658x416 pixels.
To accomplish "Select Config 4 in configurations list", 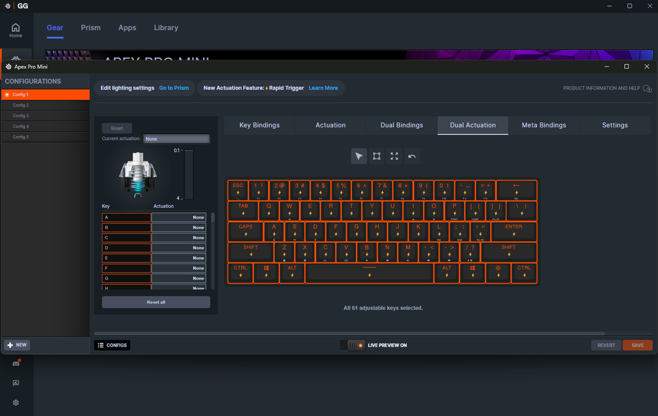I will point(46,127).
